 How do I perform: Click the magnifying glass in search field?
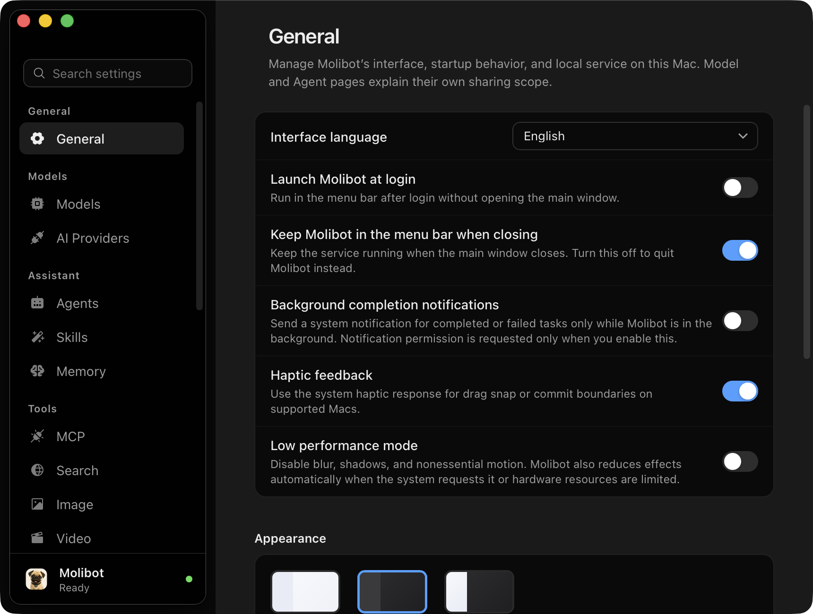(x=39, y=73)
